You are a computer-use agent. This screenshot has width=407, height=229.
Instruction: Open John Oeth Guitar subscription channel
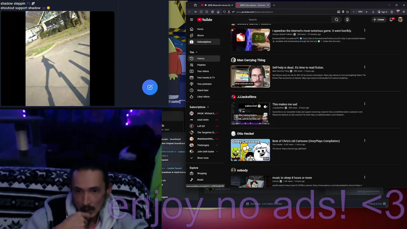pyautogui.click(x=204, y=152)
